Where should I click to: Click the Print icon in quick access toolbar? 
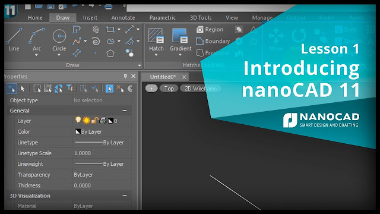[x=108, y=7]
